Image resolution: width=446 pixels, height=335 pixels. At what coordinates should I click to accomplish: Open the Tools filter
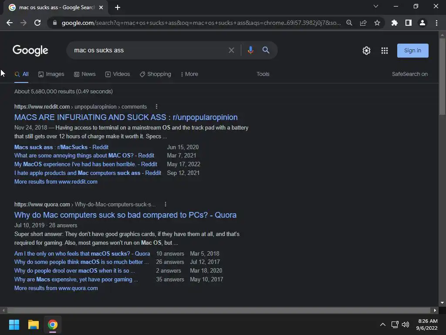pyautogui.click(x=263, y=74)
